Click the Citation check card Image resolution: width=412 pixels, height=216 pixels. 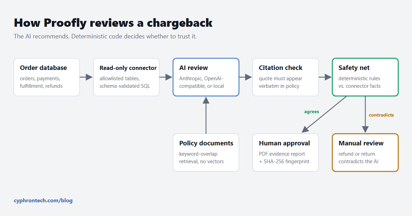pos(286,77)
